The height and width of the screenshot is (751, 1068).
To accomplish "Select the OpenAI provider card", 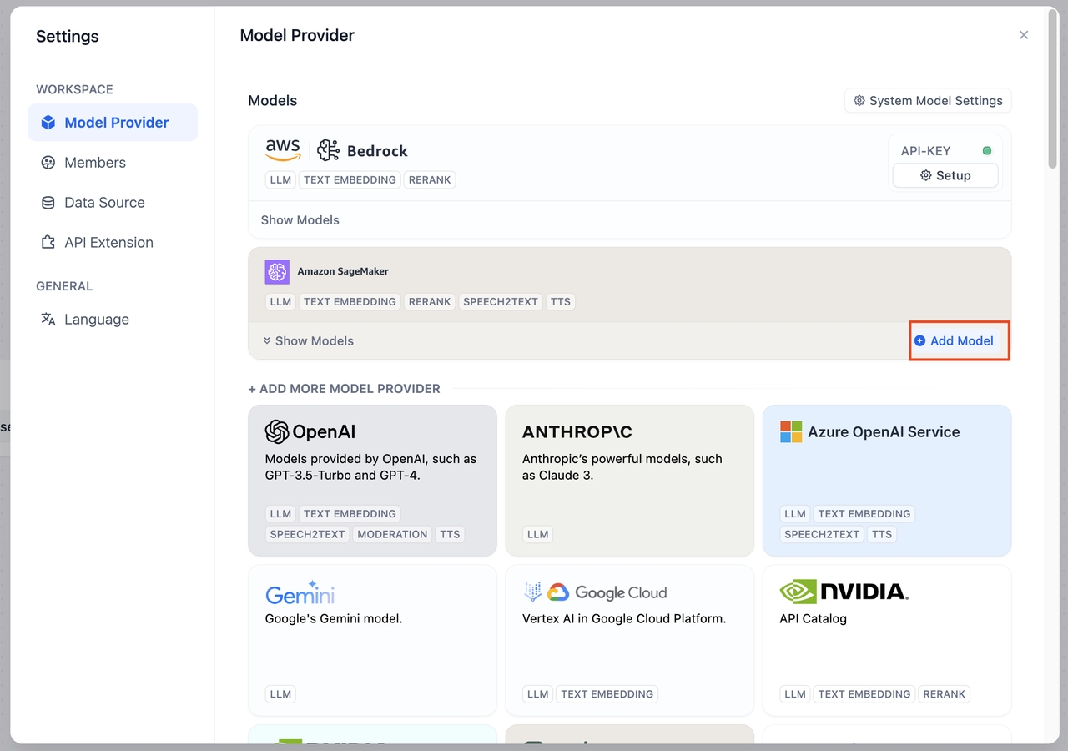I will tap(372, 480).
